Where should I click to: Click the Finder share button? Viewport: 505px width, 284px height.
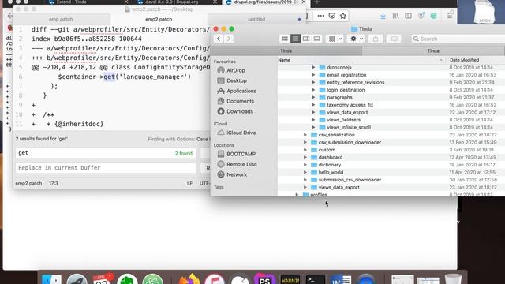pos(376,39)
